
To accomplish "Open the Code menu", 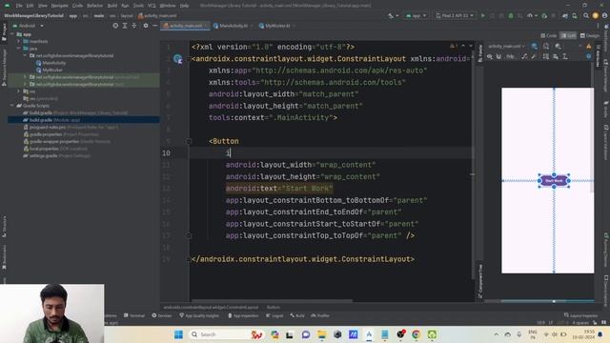I will click(77, 6).
